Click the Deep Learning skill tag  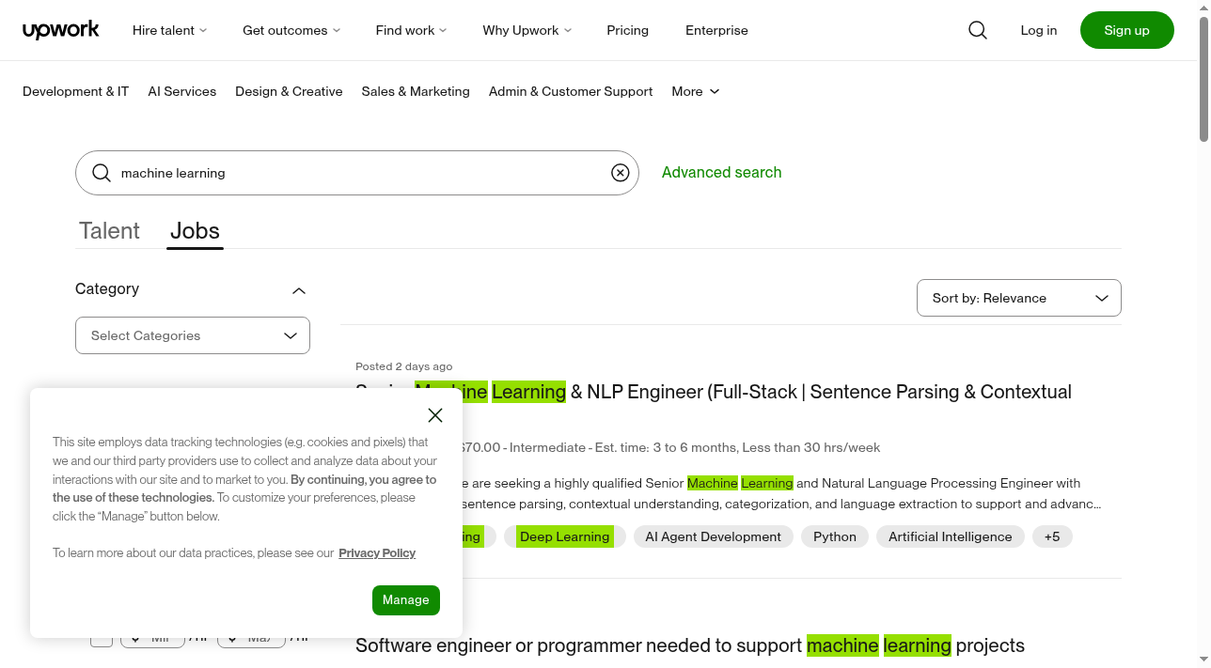tap(565, 536)
